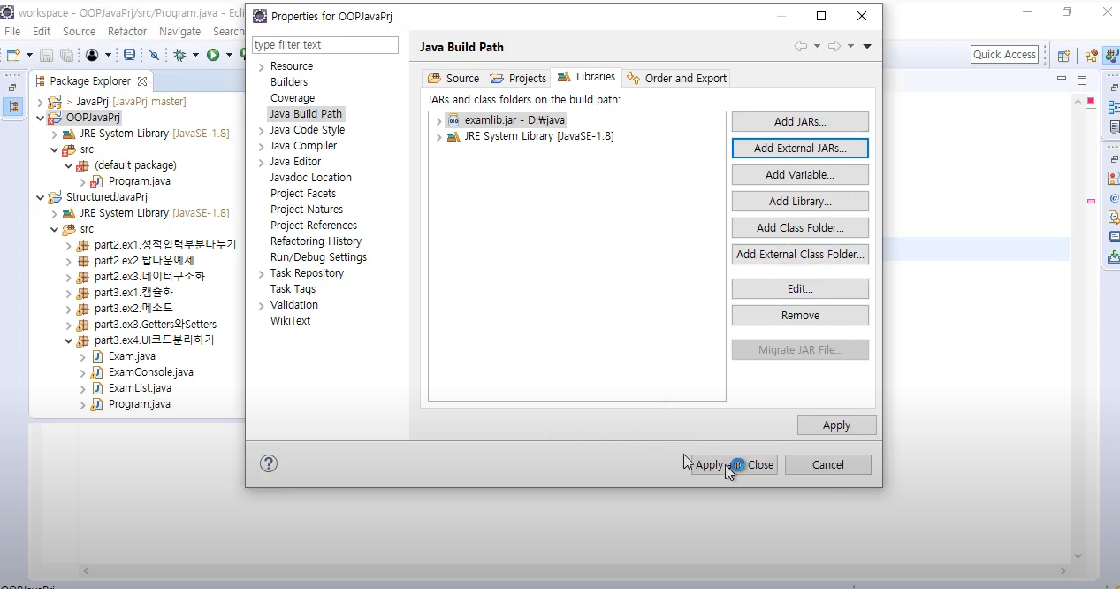Toggle Skip All Breakpoints icon
Image resolution: width=1120 pixels, height=589 pixels.
pos(154,55)
